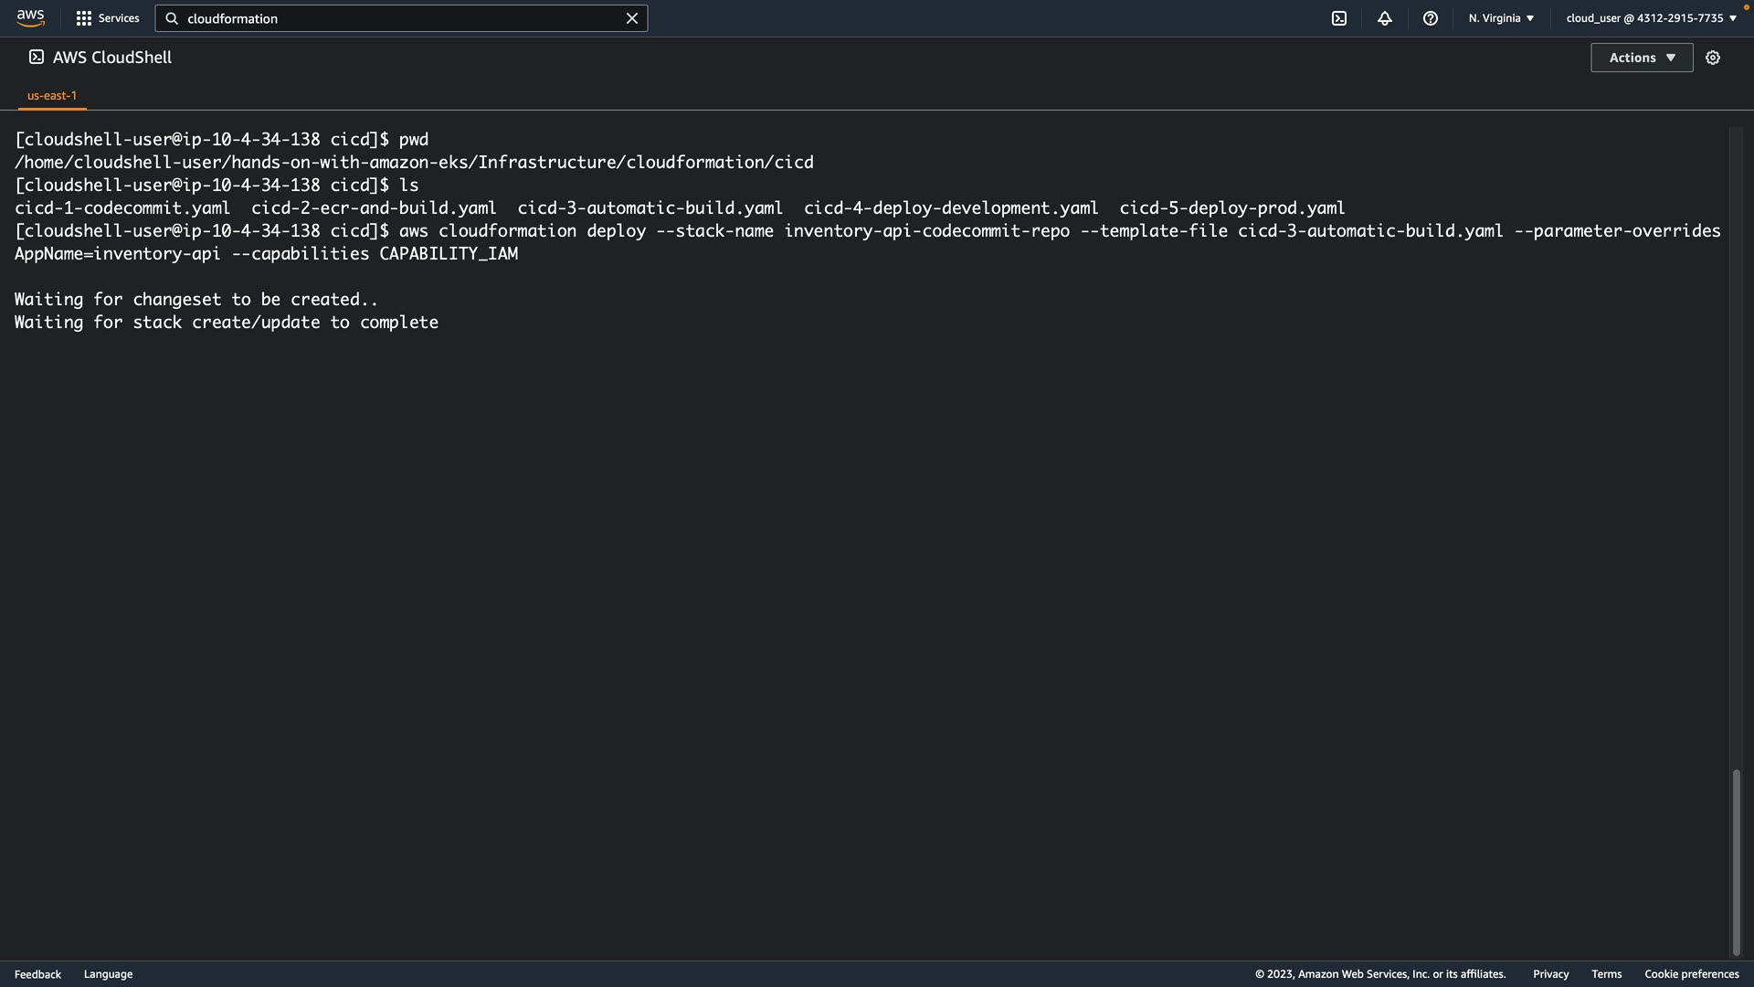Open CloudShell settings gear
Screen dimensions: 1754x987
point(1713,58)
